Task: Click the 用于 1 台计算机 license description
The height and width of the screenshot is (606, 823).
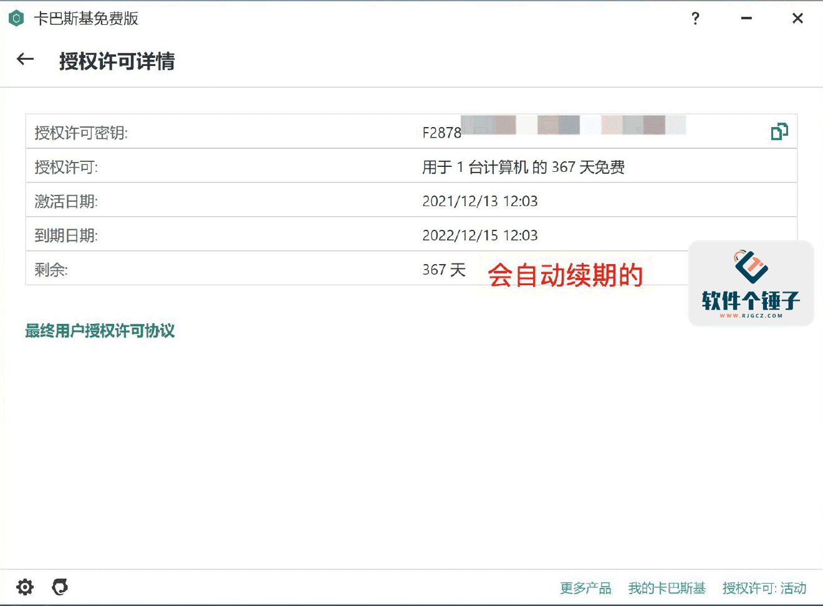Action: (523, 167)
